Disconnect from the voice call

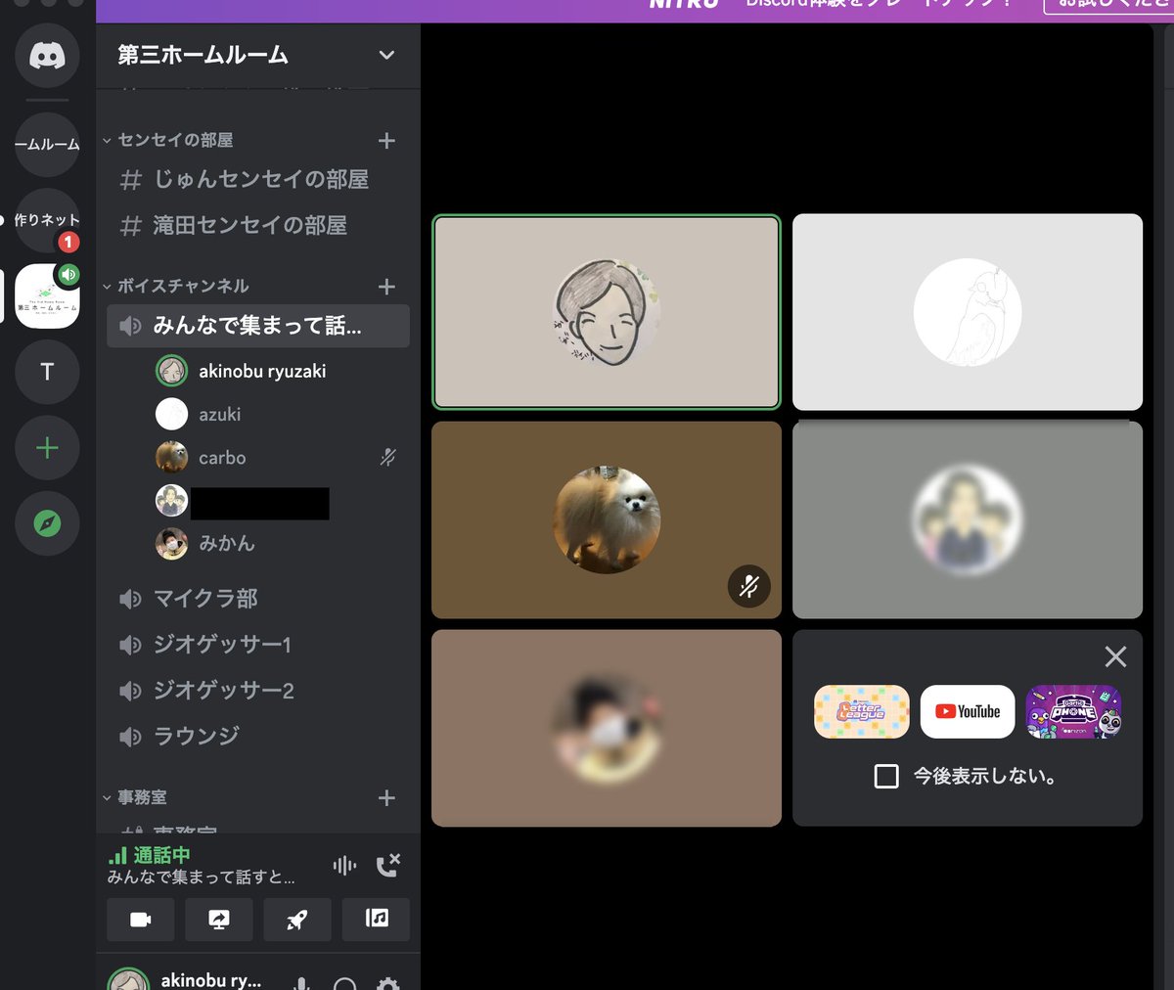(x=391, y=865)
